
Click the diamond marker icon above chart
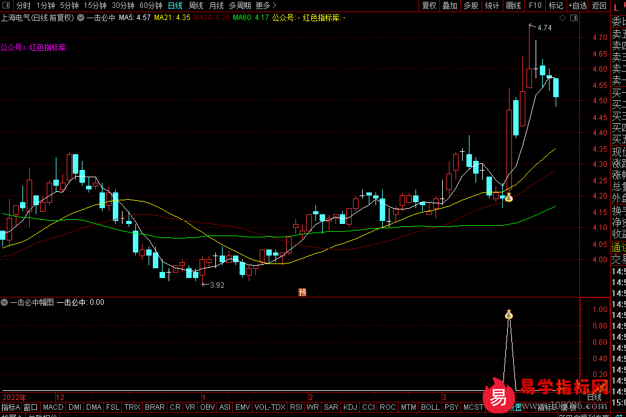point(562,18)
